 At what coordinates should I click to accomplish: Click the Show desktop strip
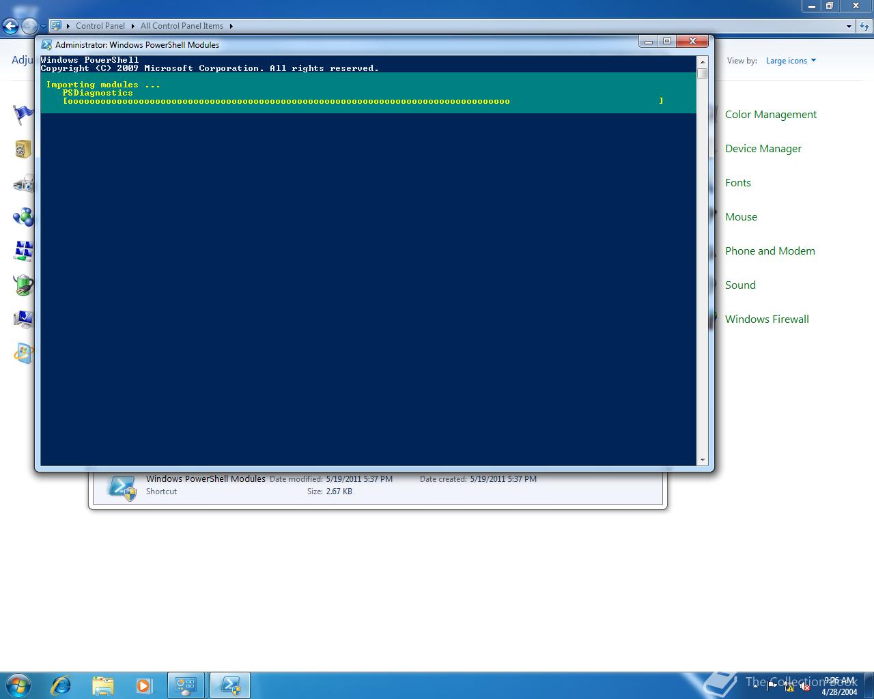pos(869,685)
